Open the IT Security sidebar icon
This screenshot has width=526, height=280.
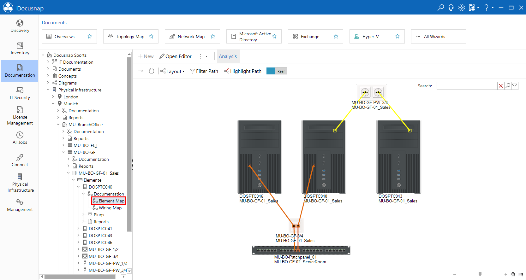20,93
